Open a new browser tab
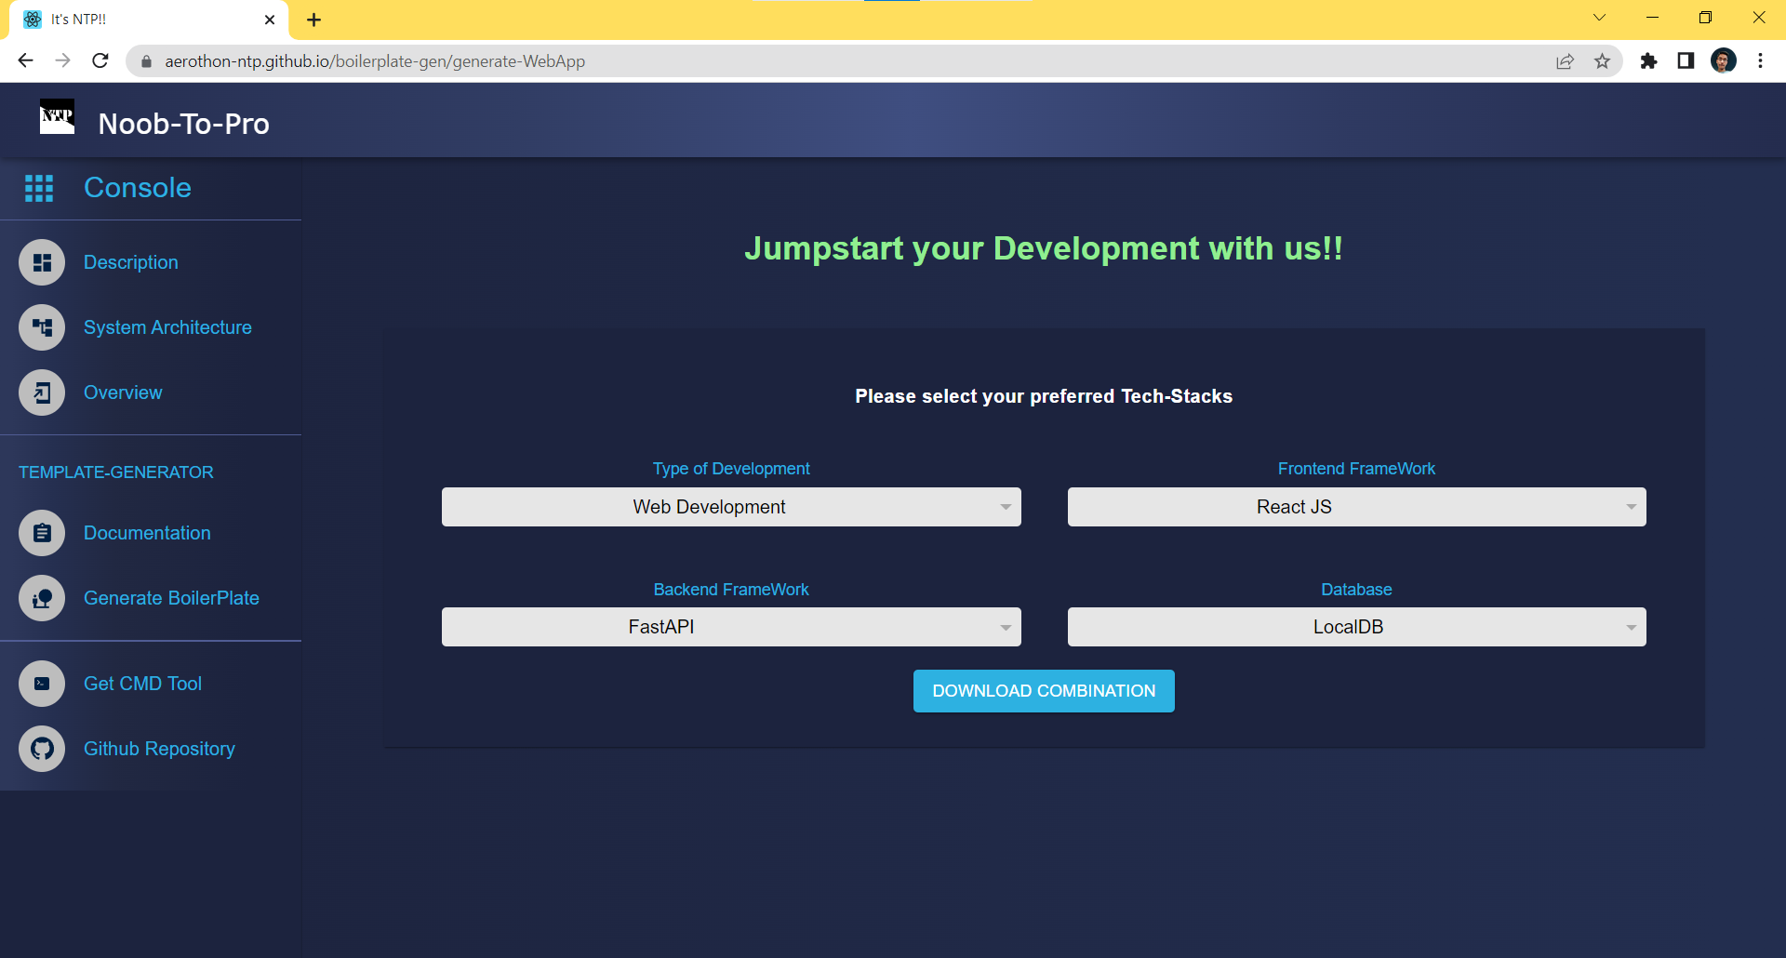 coord(313,20)
